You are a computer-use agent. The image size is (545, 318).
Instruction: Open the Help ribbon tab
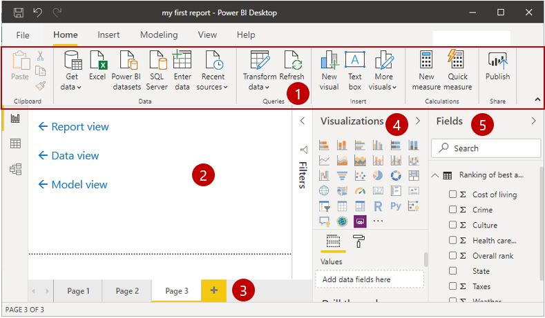[x=246, y=34]
